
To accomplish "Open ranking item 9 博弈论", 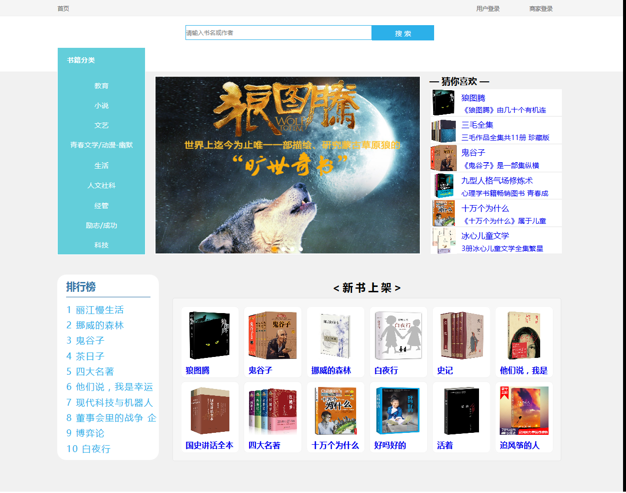I will click(x=85, y=433).
